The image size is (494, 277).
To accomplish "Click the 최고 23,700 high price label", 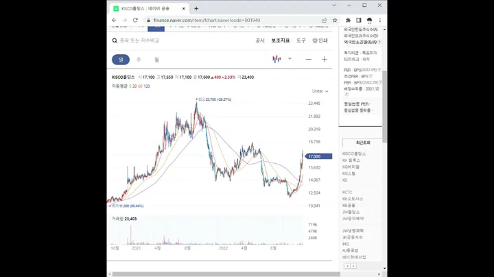I will pos(213,99).
